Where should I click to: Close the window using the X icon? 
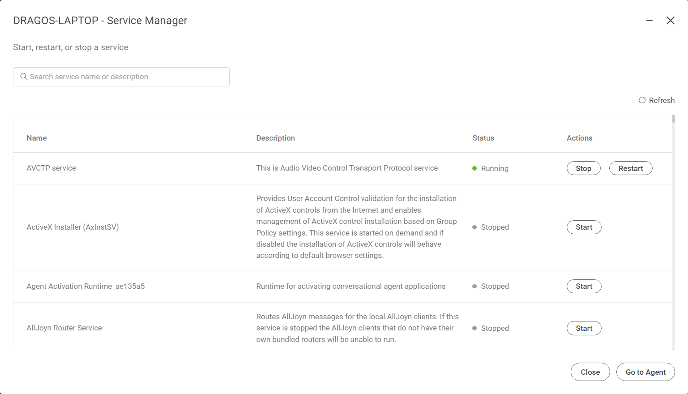point(671,21)
